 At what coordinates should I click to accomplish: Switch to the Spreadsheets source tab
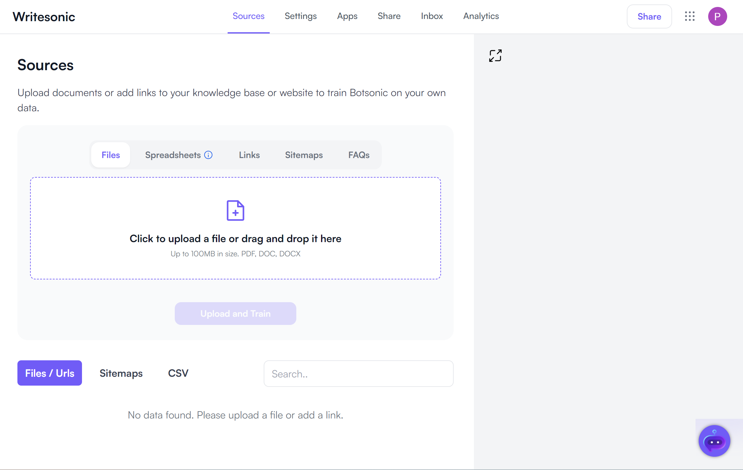click(173, 155)
